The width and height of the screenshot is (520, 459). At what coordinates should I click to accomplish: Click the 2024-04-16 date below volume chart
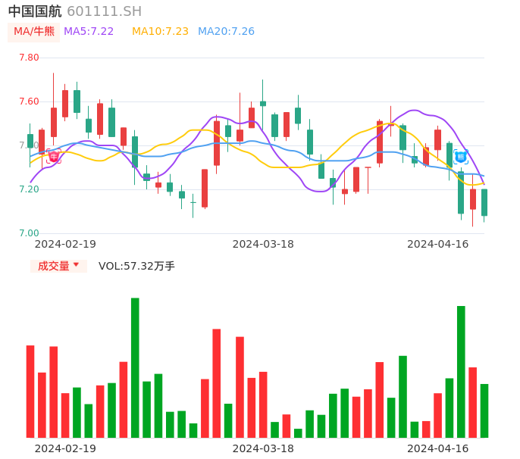pos(437,448)
